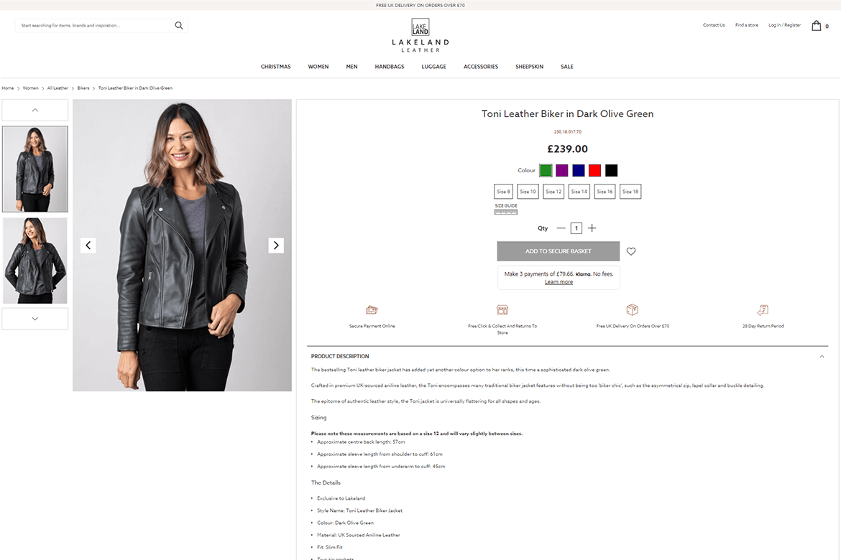Choose Size 16 option

click(x=605, y=191)
